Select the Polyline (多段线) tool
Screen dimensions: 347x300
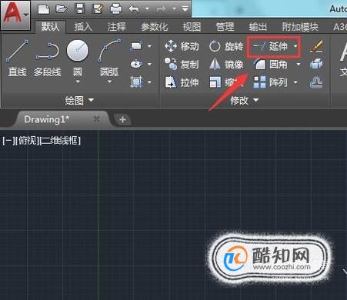(x=48, y=58)
